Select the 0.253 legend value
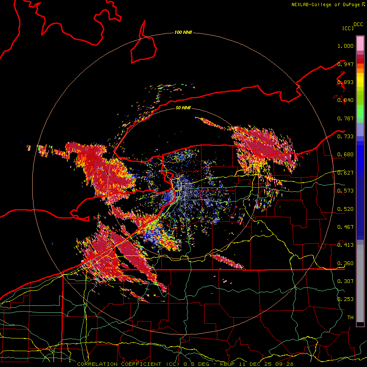Viewport: 367px width, 367px height. click(x=345, y=299)
